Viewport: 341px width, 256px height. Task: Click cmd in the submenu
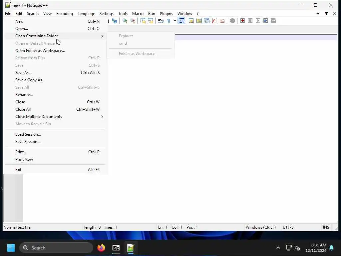141,43
